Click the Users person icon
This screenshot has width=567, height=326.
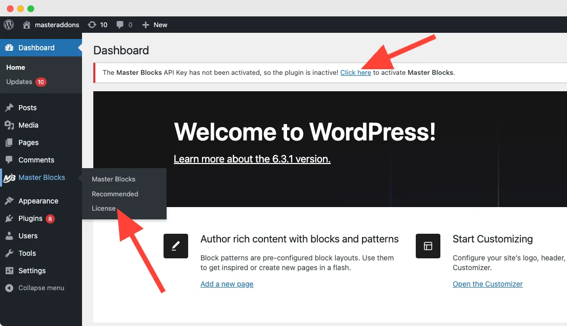9,236
